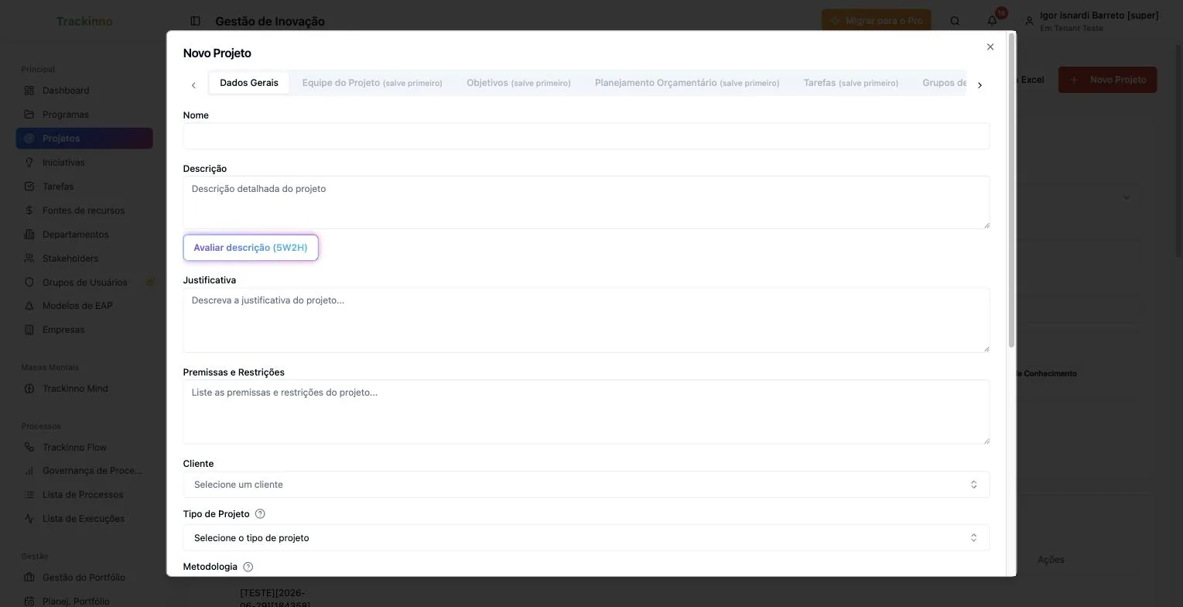Click the Avaliar descrição (5W2H) button
Image resolution: width=1183 pixels, height=607 pixels.
pyautogui.click(x=251, y=248)
